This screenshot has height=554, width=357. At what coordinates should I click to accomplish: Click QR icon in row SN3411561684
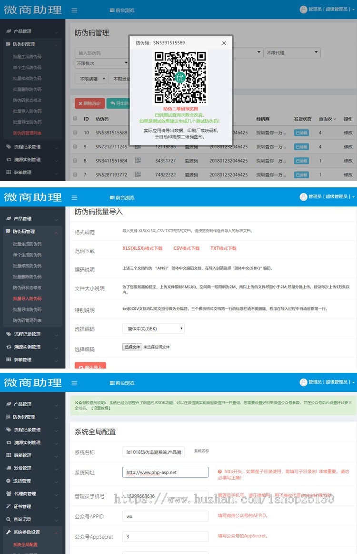138,160
